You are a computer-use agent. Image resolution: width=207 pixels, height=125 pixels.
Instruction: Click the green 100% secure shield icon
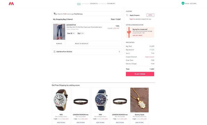183,3
